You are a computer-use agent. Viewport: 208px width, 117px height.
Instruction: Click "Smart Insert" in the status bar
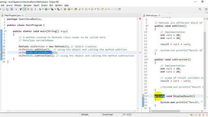pos(108,114)
